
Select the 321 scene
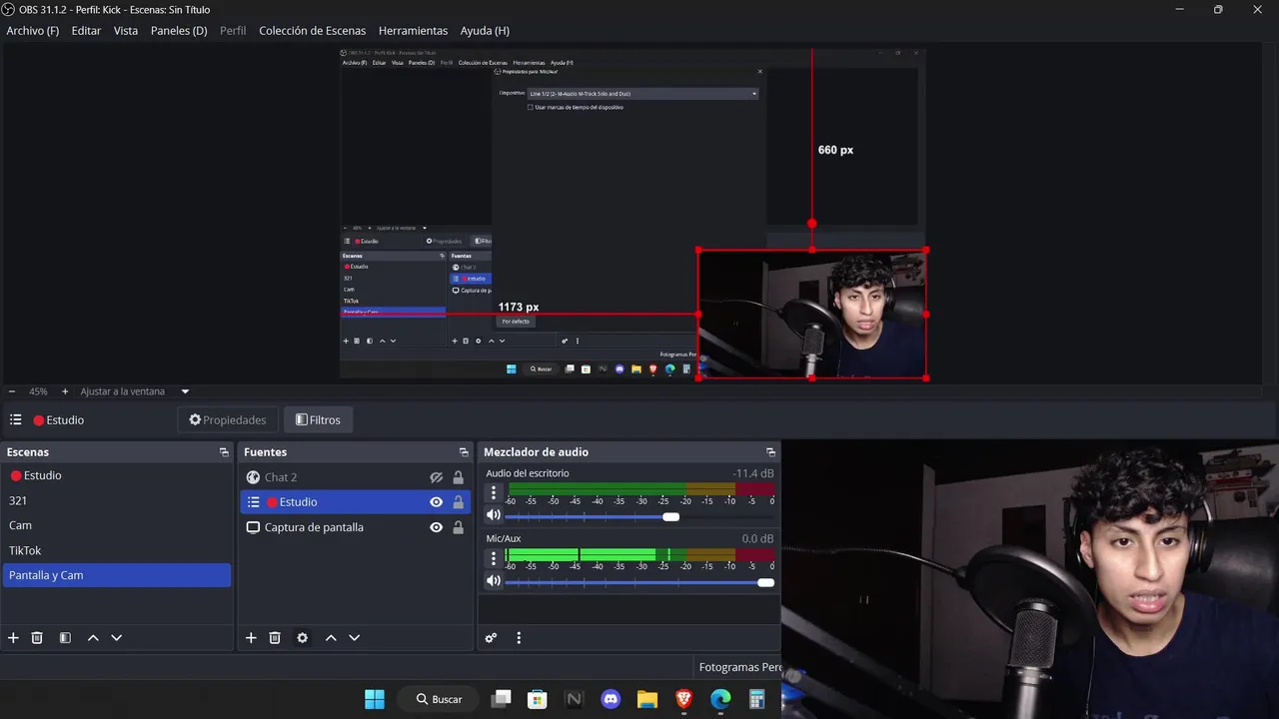pos(117,500)
